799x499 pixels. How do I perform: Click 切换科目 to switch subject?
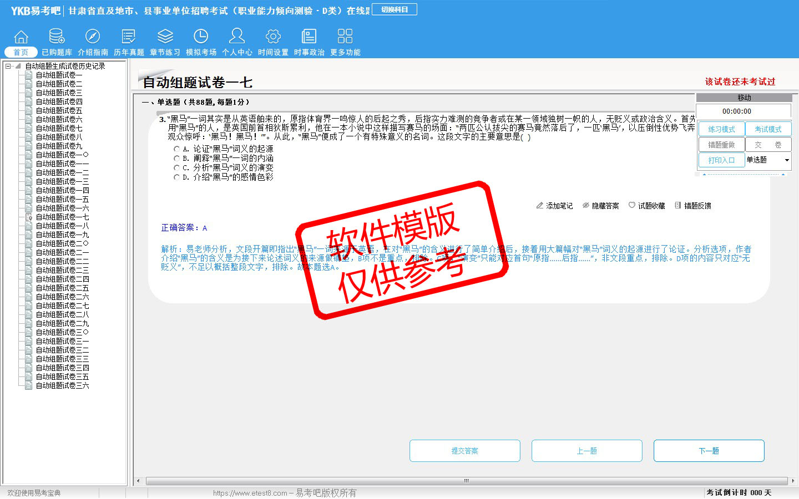[x=395, y=9]
